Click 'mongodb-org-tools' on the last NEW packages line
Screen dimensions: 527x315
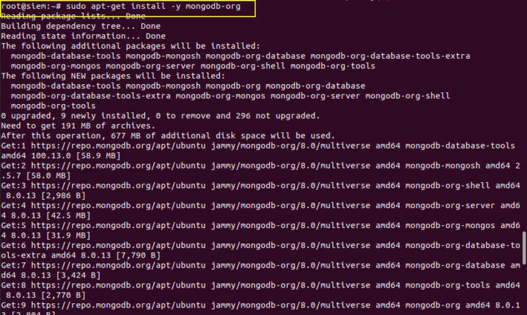tap(53, 106)
